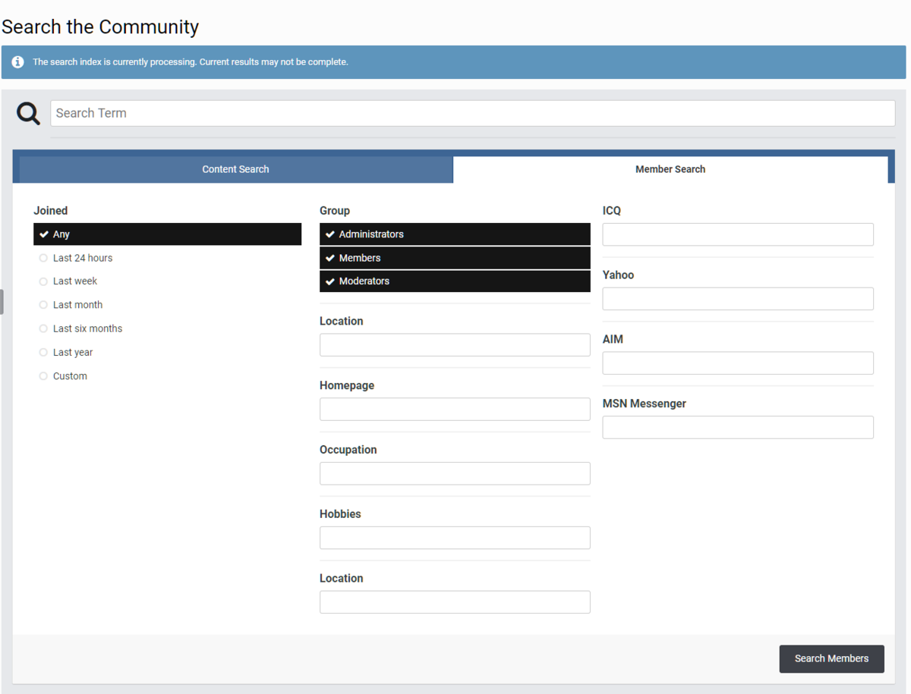Pick Last six months joined range

tap(87, 328)
